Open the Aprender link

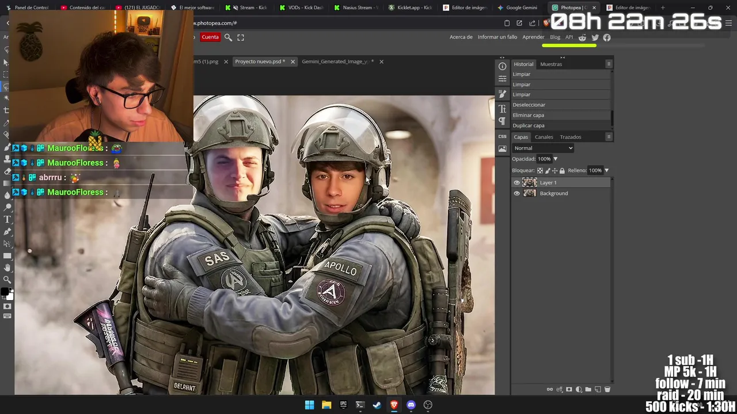point(533,37)
